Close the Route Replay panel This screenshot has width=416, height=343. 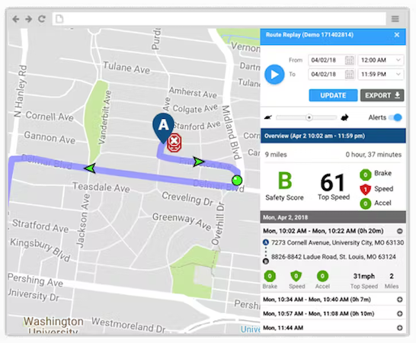[x=397, y=35]
